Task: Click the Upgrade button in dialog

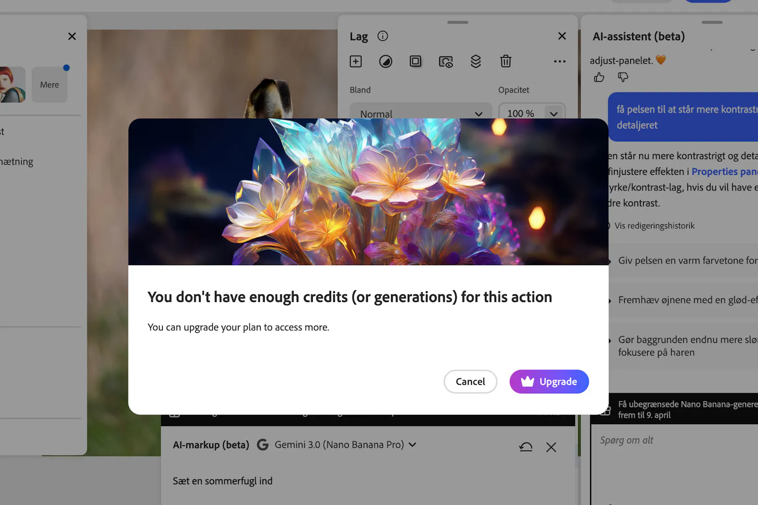Action: pyautogui.click(x=549, y=382)
